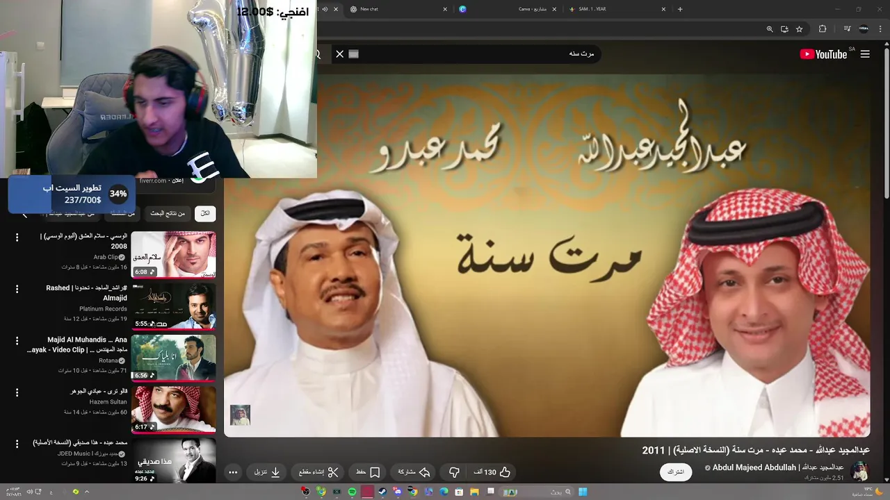Click the small channel watermark on video
This screenshot has height=500, width=890.
pos(240,415)
